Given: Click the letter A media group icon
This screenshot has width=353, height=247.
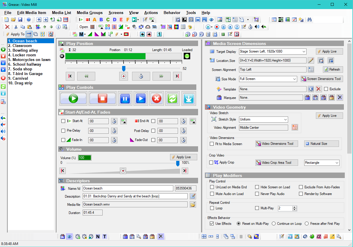Looking at the screenshot, I should pos(94,20).
